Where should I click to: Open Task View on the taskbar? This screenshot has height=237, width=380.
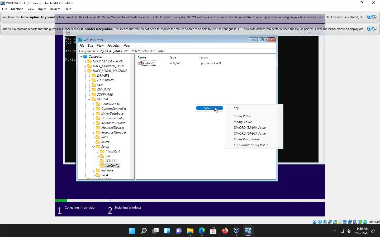click(155, 231)
